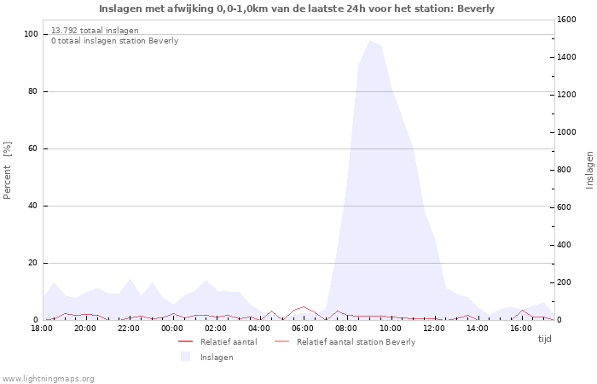The width and height of the screenshot is (597, 384).
Task: Click the 12:00 tick on the time axis
Action: pyautogui.click(x=433, y=328)
